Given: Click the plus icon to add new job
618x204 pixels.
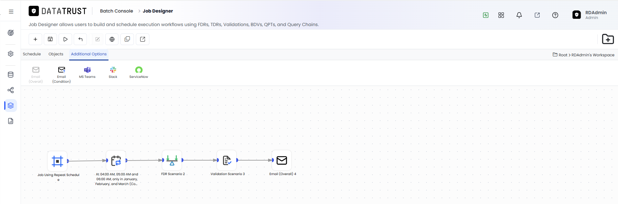Looking at the screenshot, I should [x=35, y=39].
